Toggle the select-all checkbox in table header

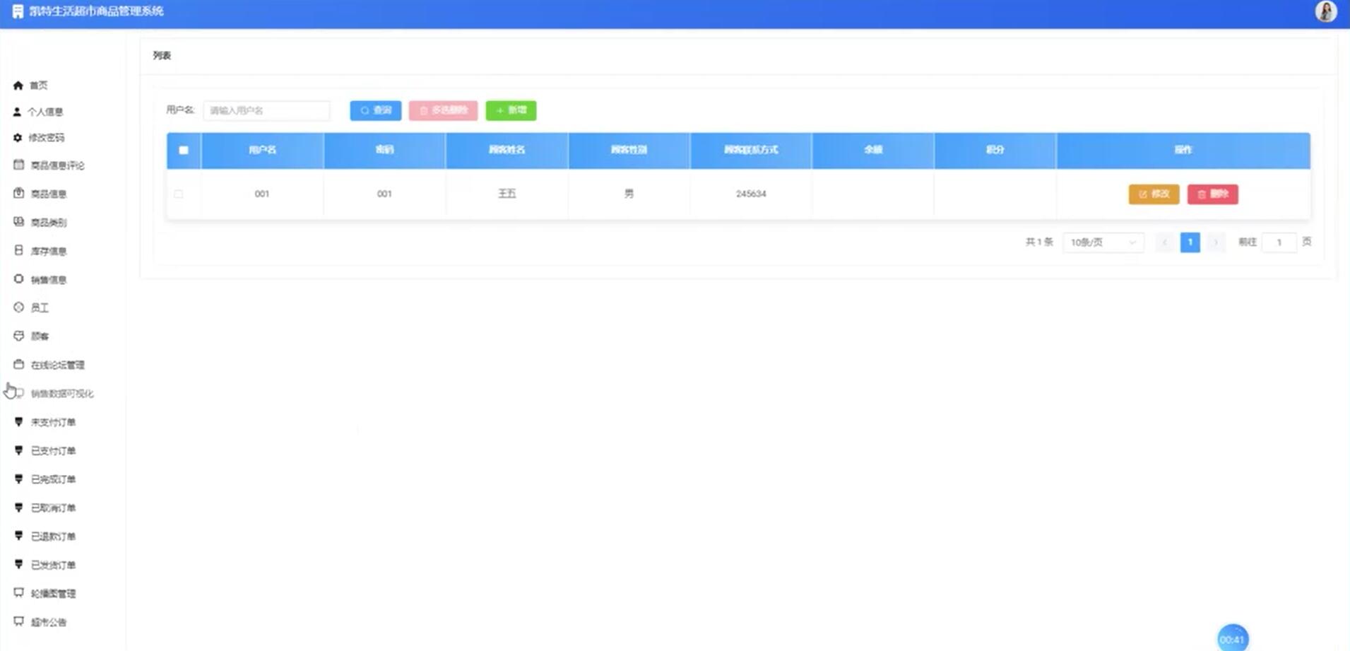pos(184,150)
